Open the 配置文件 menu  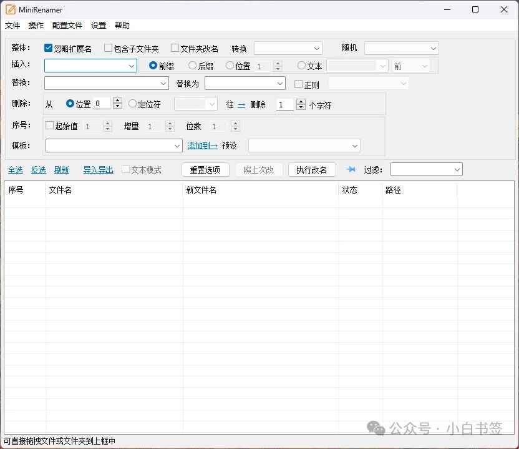(67, 25)
